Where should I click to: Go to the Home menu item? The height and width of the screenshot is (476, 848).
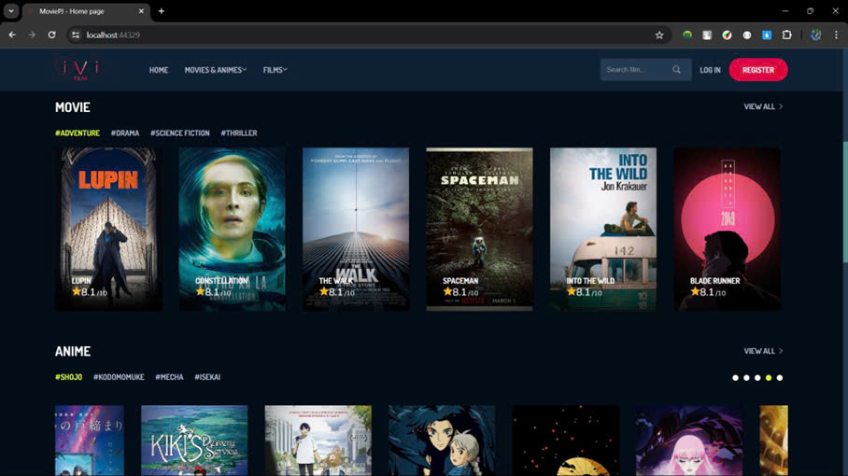click(x=159, y=70)
